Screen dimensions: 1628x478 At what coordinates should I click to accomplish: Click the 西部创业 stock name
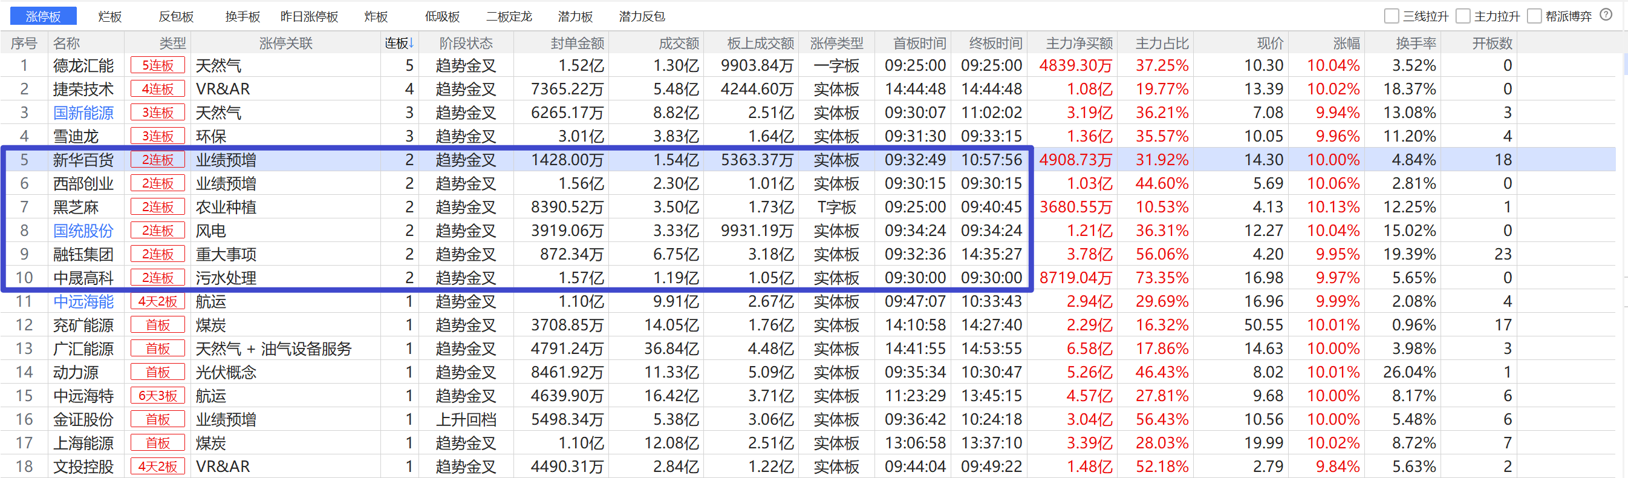click(83, 184)
